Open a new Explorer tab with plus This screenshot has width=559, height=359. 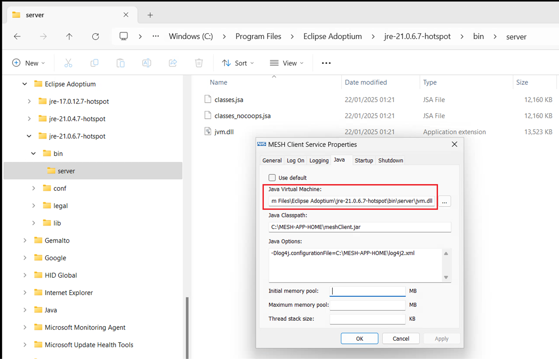coord(150,15)
